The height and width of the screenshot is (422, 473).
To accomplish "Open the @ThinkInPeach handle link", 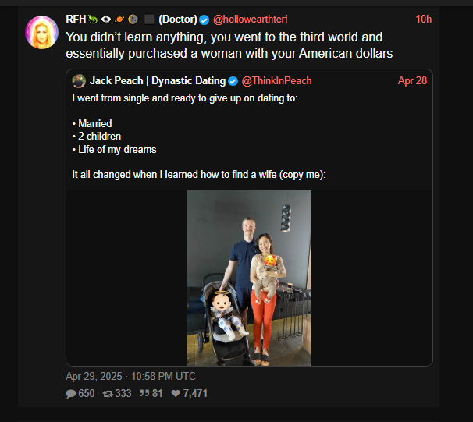I will point(278,81).
